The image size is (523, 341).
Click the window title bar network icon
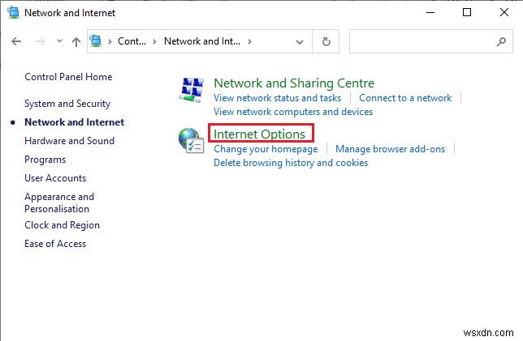coord(12,13)
